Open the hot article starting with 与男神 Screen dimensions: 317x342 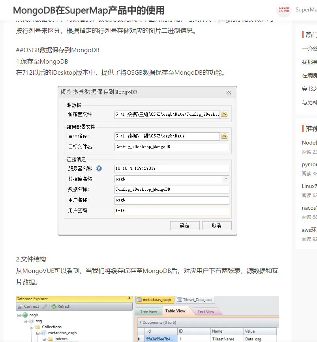309,102
